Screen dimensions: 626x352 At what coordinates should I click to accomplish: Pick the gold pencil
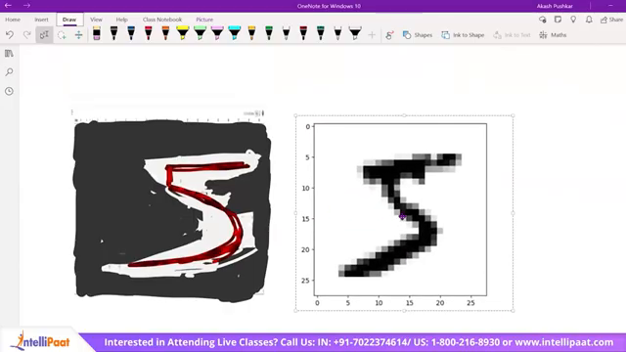251,33
